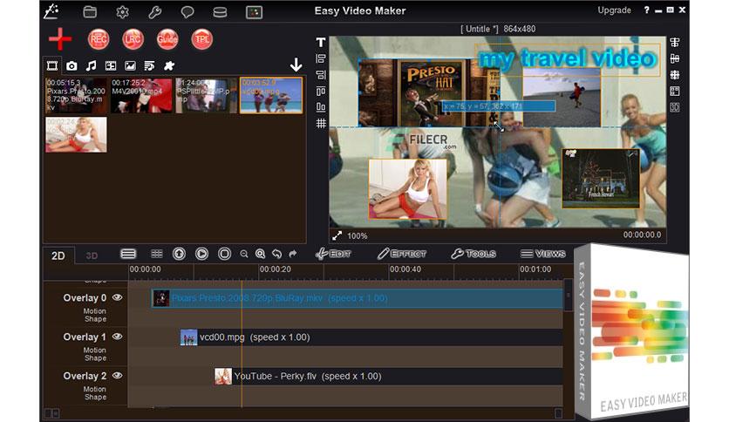Click the red TPL template button
The width and height of the screenshot is (729, 422).
pos(201,39)
